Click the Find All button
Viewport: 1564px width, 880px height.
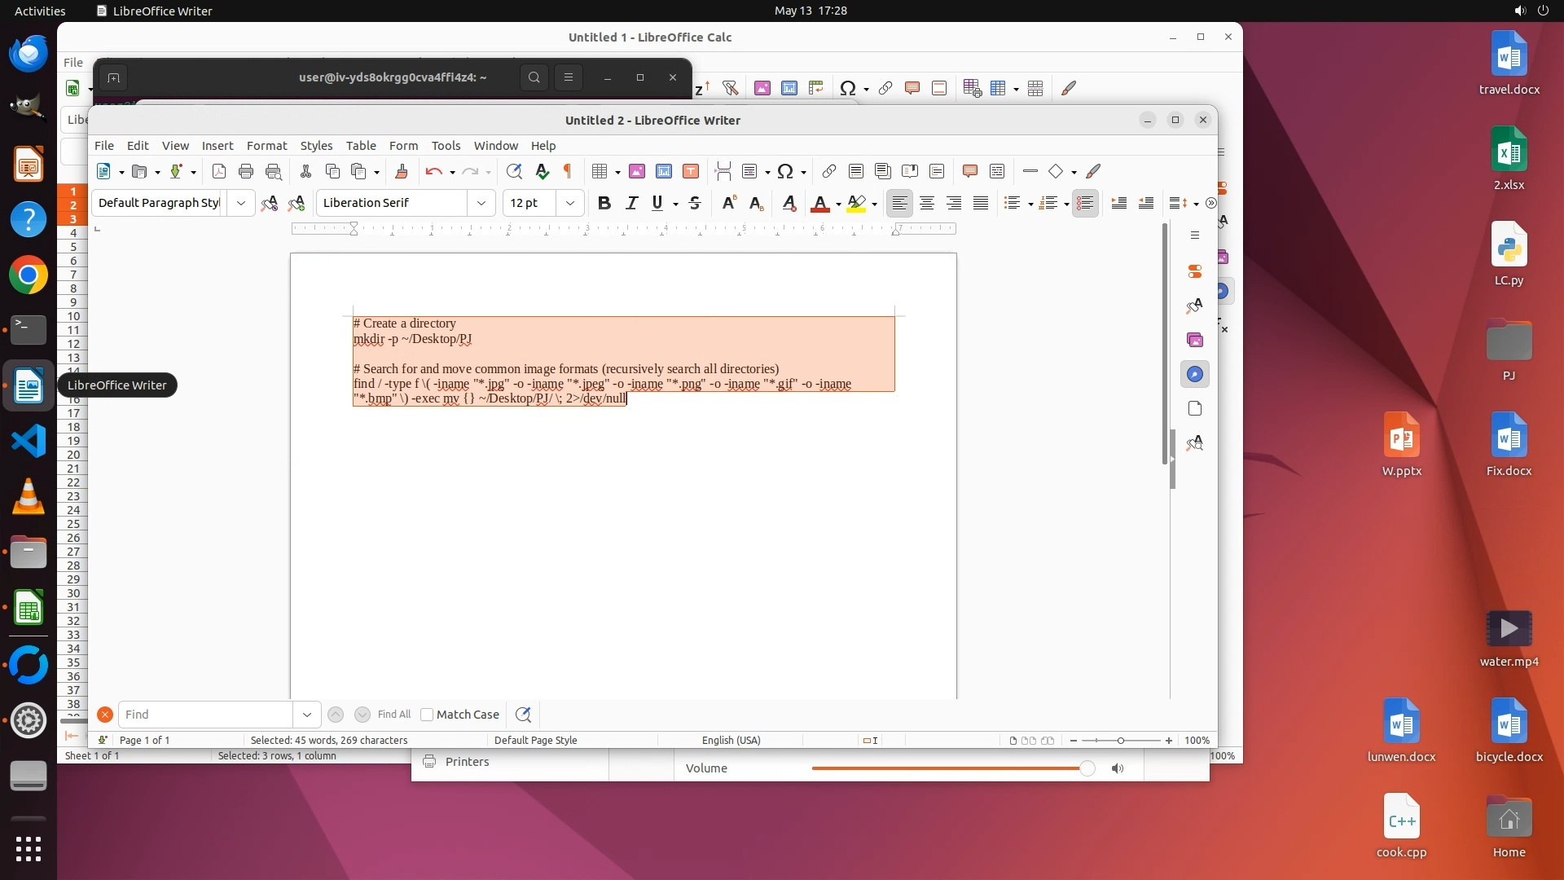coord(394,715)
